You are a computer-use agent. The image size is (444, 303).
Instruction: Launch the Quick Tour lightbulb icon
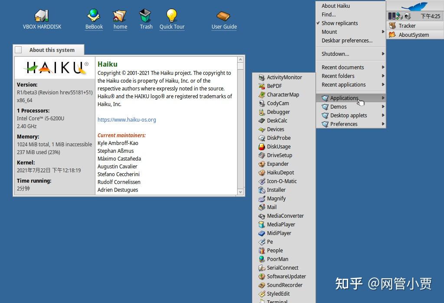172,19
